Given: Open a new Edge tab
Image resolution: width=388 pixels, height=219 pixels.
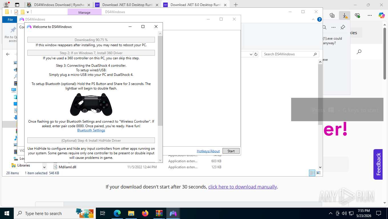Looking at the screenshot, I should point(236,5).
